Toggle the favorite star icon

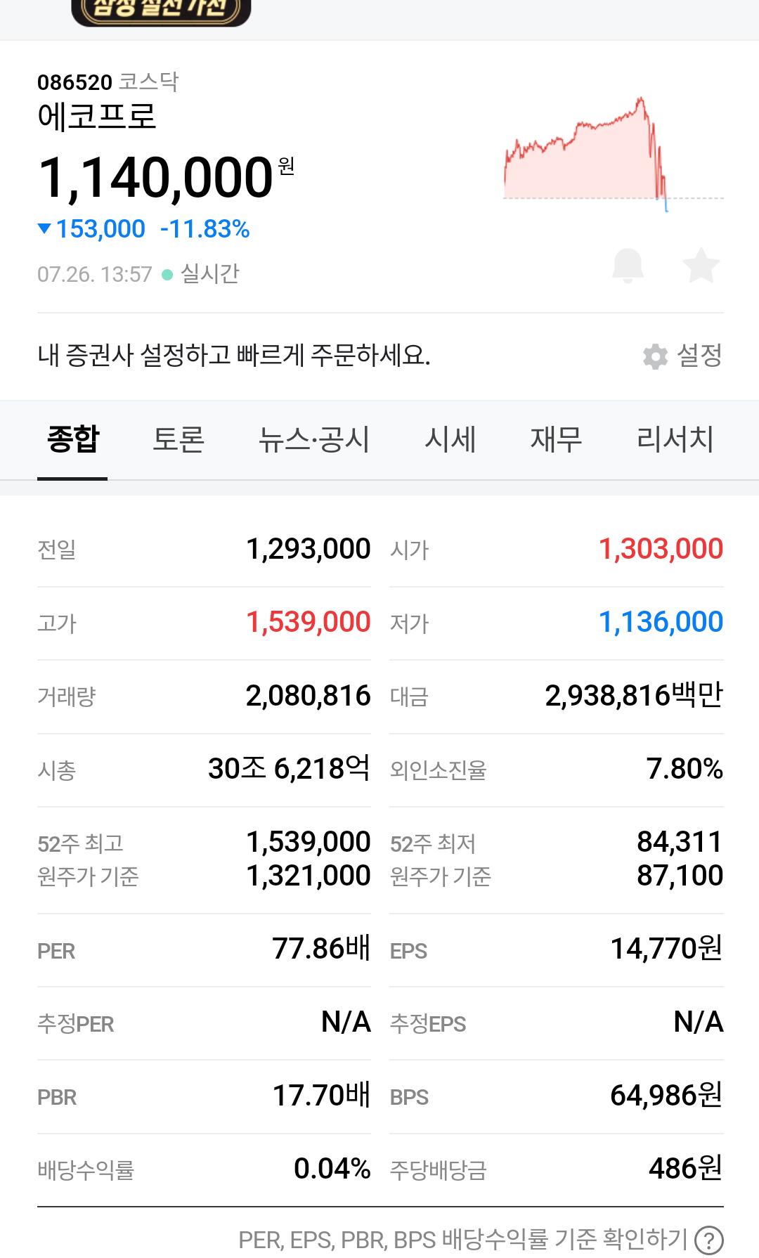(x=701, y=266)
